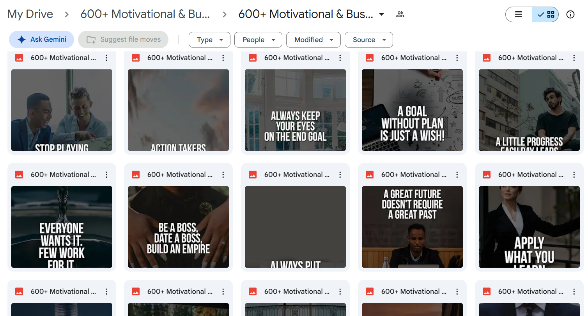This screenshot has width=588, height=316.
Task: Select 'Be a Boss, Date a Boss' thumbnail
Action: click(x=179, y=227)
